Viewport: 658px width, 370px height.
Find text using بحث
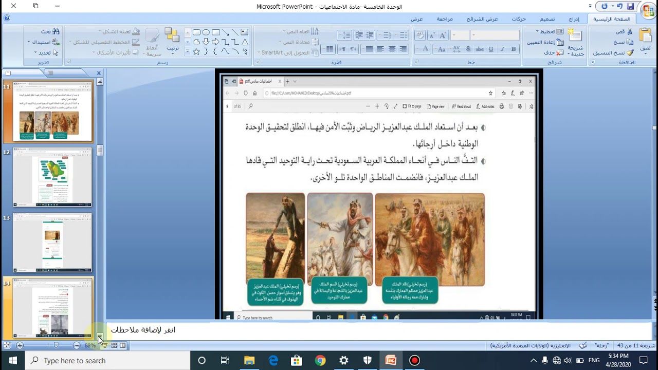click(50, 32)
